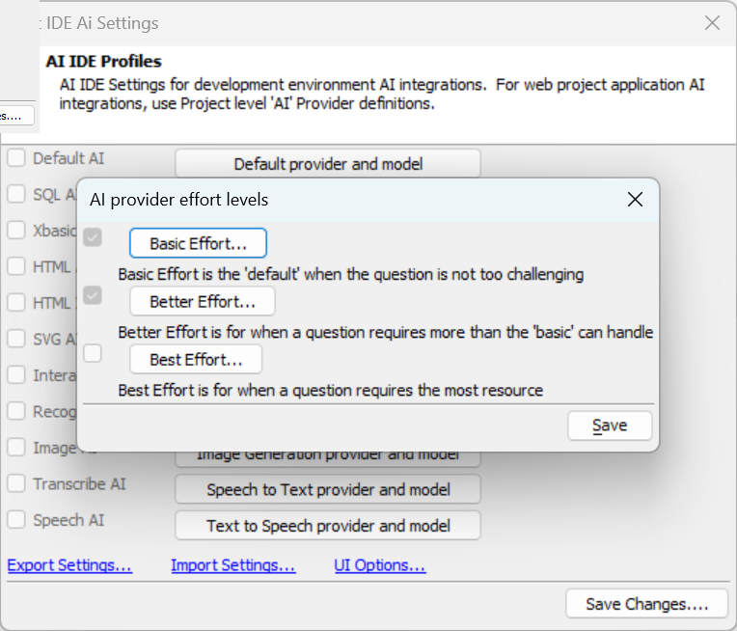
Task: Close the AI provider effort levels dialog
Action: pyautogui.click(x=635, y=200)
